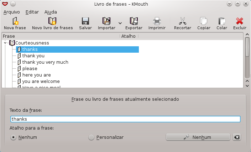Click the Importar toolbar icon
This screenshot has width=251, height=152.
point(106,21)
